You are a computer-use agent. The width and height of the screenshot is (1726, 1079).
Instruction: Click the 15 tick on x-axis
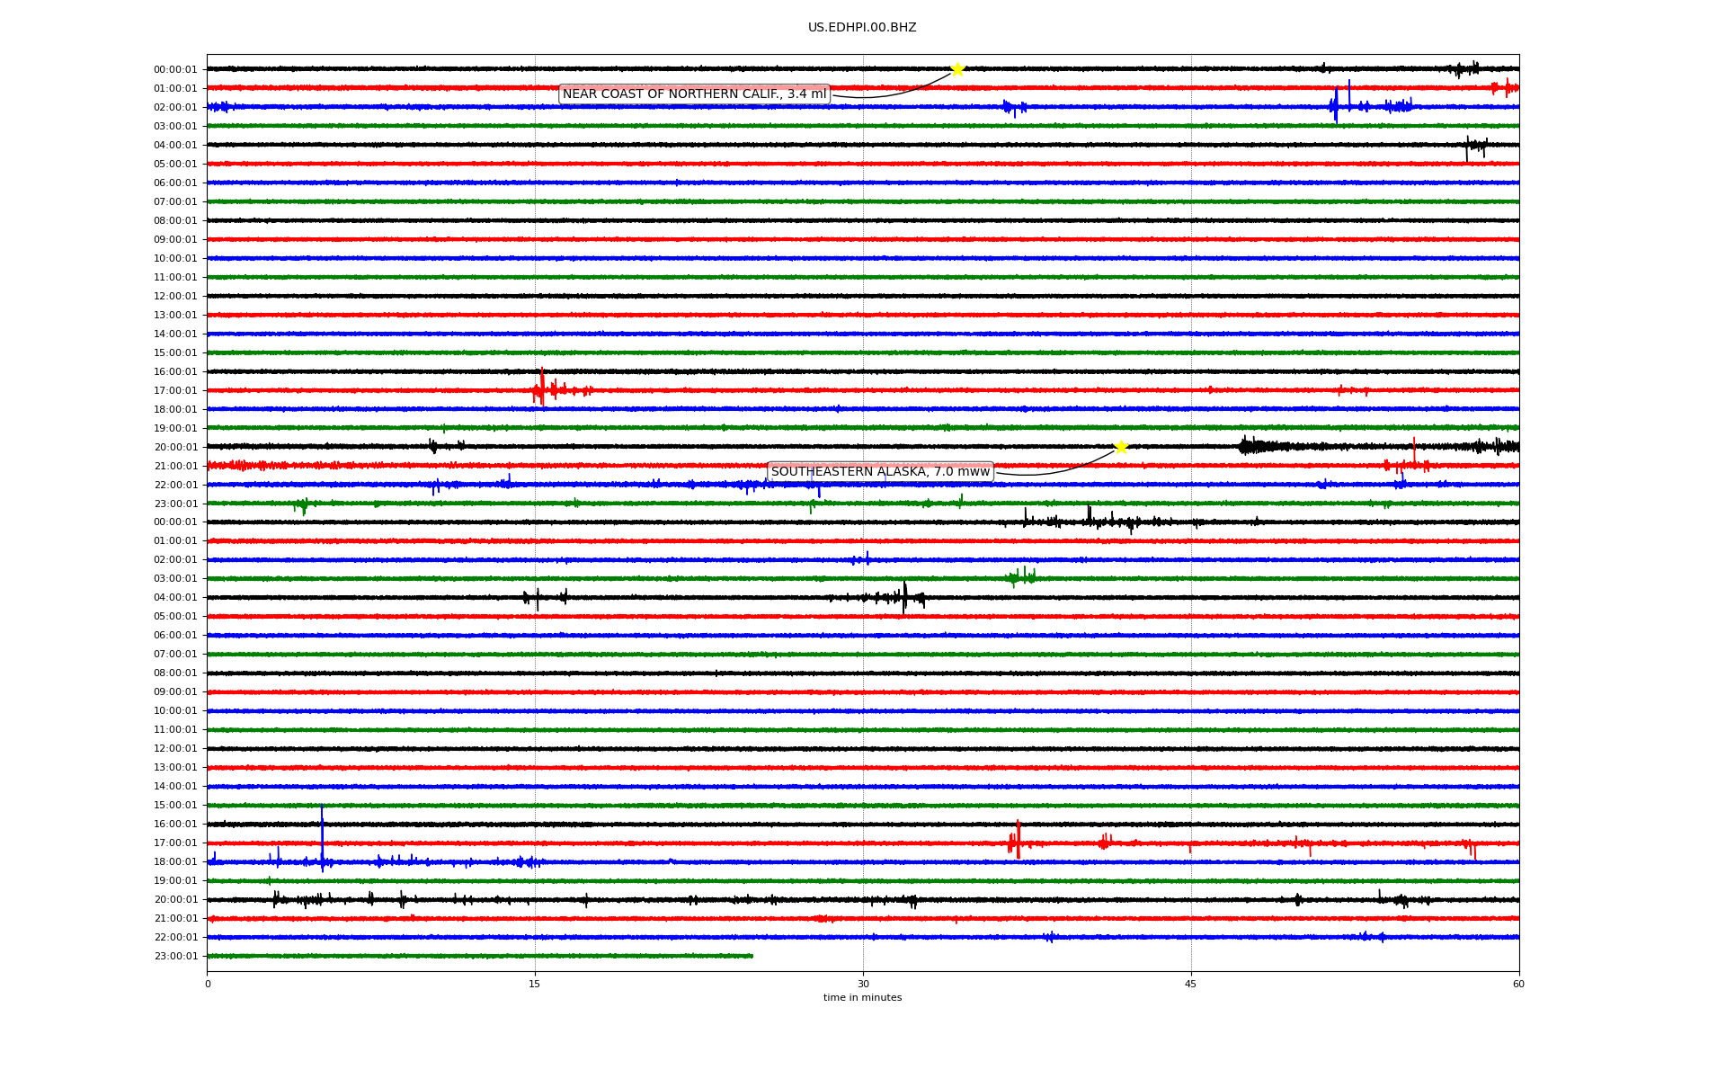point(535,984)
